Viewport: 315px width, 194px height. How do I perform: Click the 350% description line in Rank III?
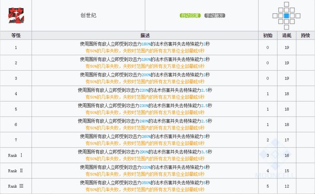point(145,183)
